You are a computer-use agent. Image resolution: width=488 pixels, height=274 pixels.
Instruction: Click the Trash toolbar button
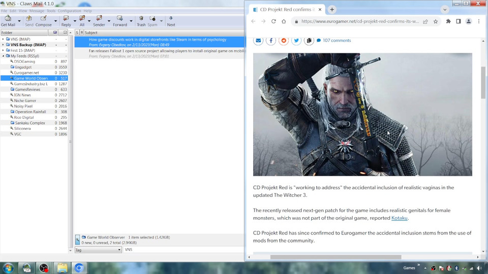click(x=141, y=21)
